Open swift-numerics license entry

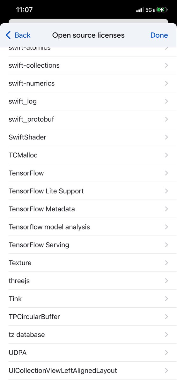(x=88, y=83)
